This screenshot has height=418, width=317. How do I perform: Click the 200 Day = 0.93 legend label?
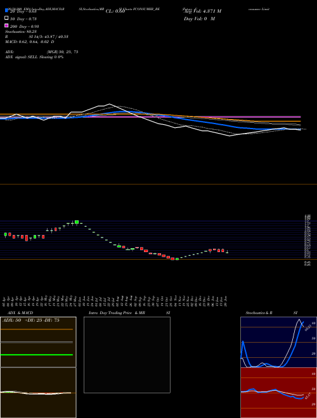click(x=24, y=27)
